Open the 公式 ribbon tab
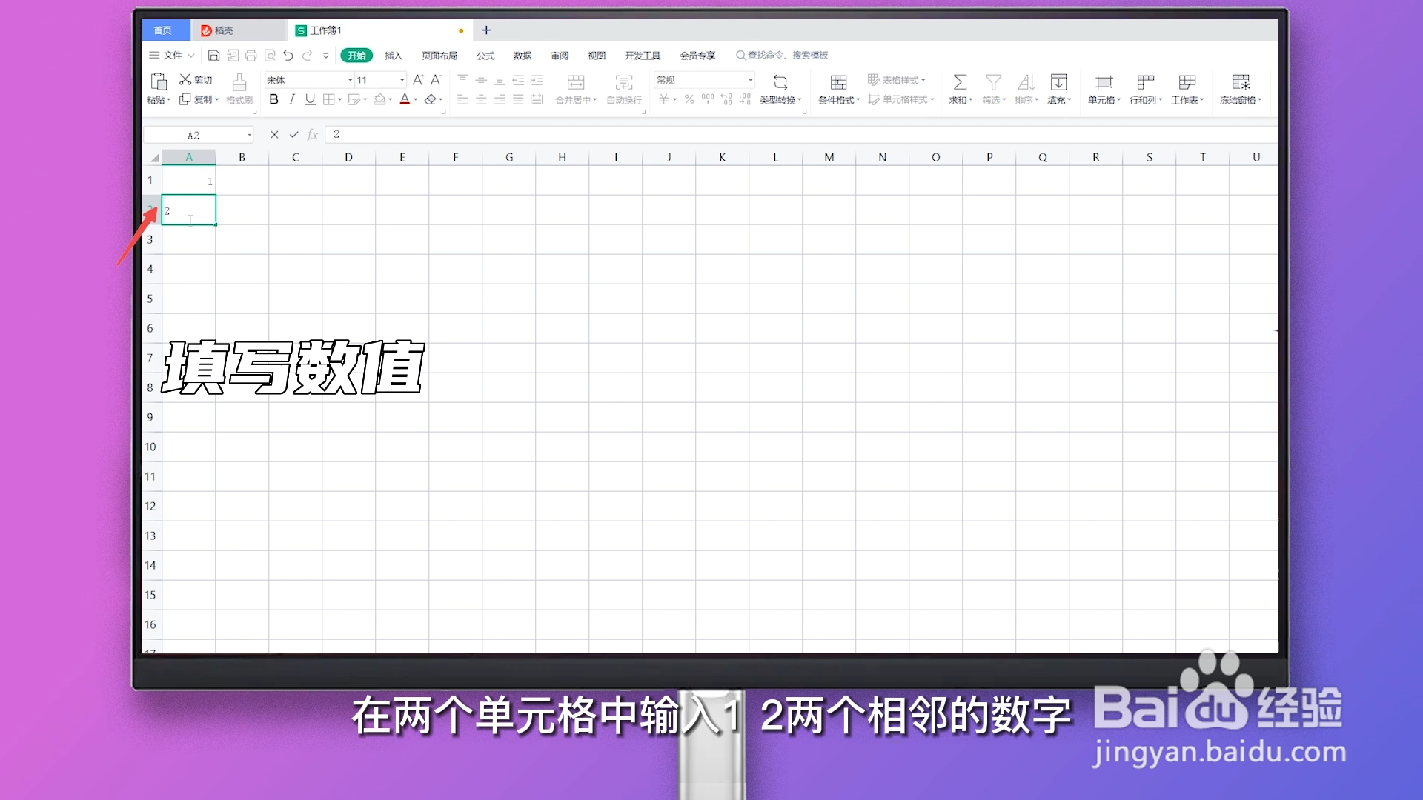Viewport: 1423px width, 800px height. (485, 56)
